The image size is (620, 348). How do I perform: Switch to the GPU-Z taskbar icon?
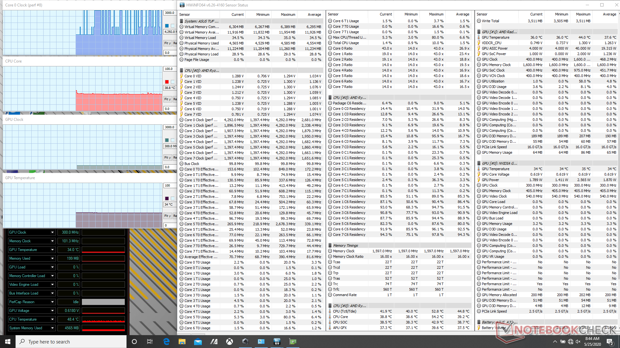click(293, 342)
